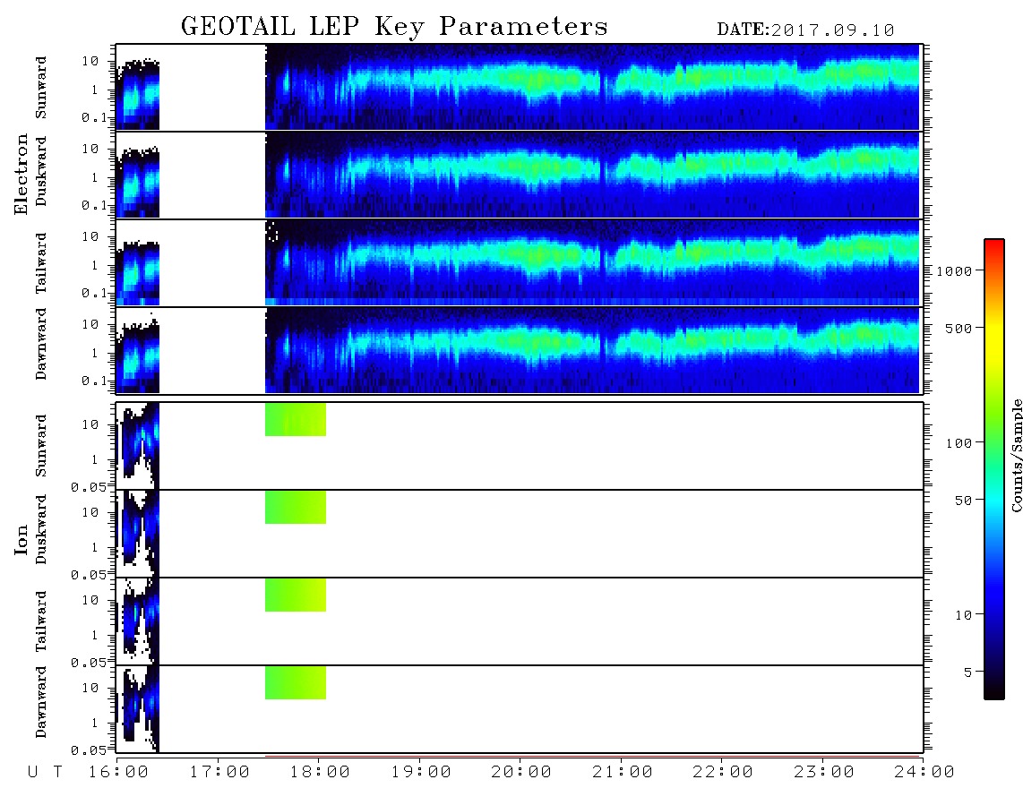Select the Ion "Dawnward" panel label
The width and height of the screenshot is (1023, 788).
(x=41, y=702)
